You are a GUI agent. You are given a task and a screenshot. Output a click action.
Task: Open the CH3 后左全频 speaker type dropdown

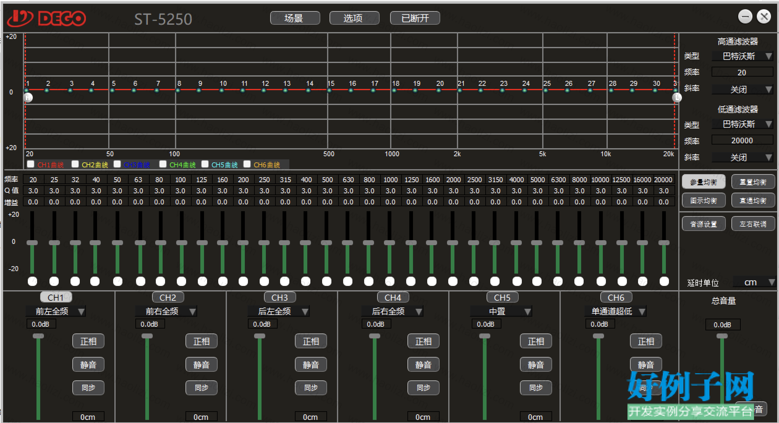click(x=279, y=311)
